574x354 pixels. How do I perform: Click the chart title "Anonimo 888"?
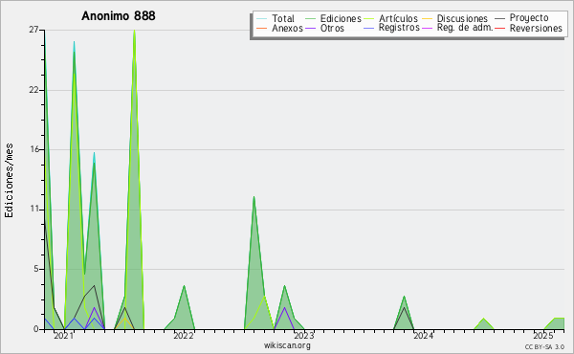pyautogui.click(x=119, y=16)
